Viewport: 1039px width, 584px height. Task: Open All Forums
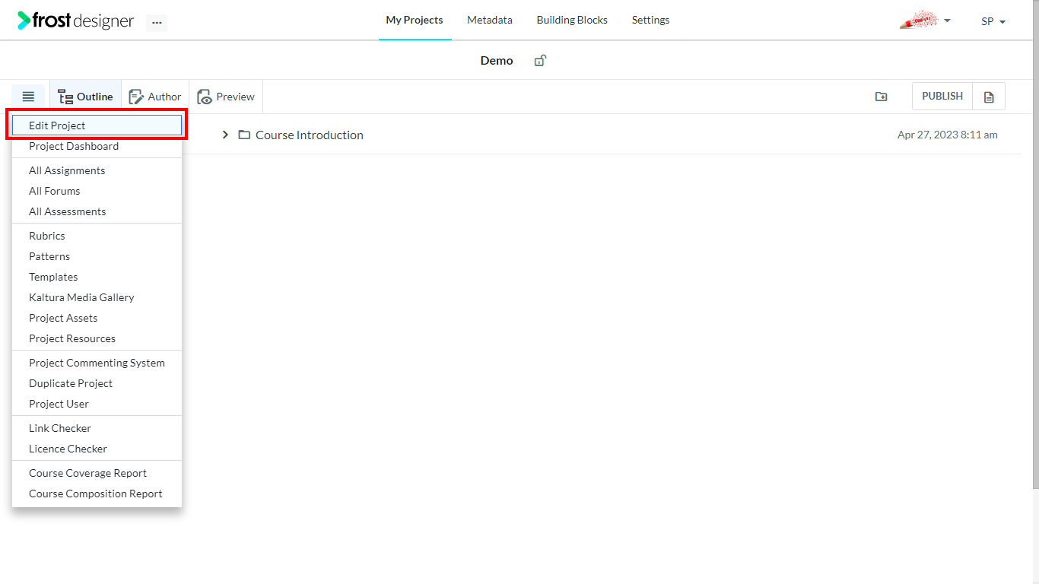(97, 191)
